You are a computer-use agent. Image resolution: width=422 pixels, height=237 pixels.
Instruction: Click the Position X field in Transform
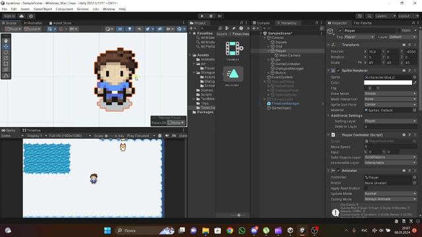pyautogui.click(x=375, y=51)
